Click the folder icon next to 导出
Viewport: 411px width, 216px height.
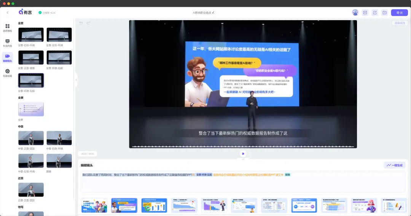tap(384, 13)
